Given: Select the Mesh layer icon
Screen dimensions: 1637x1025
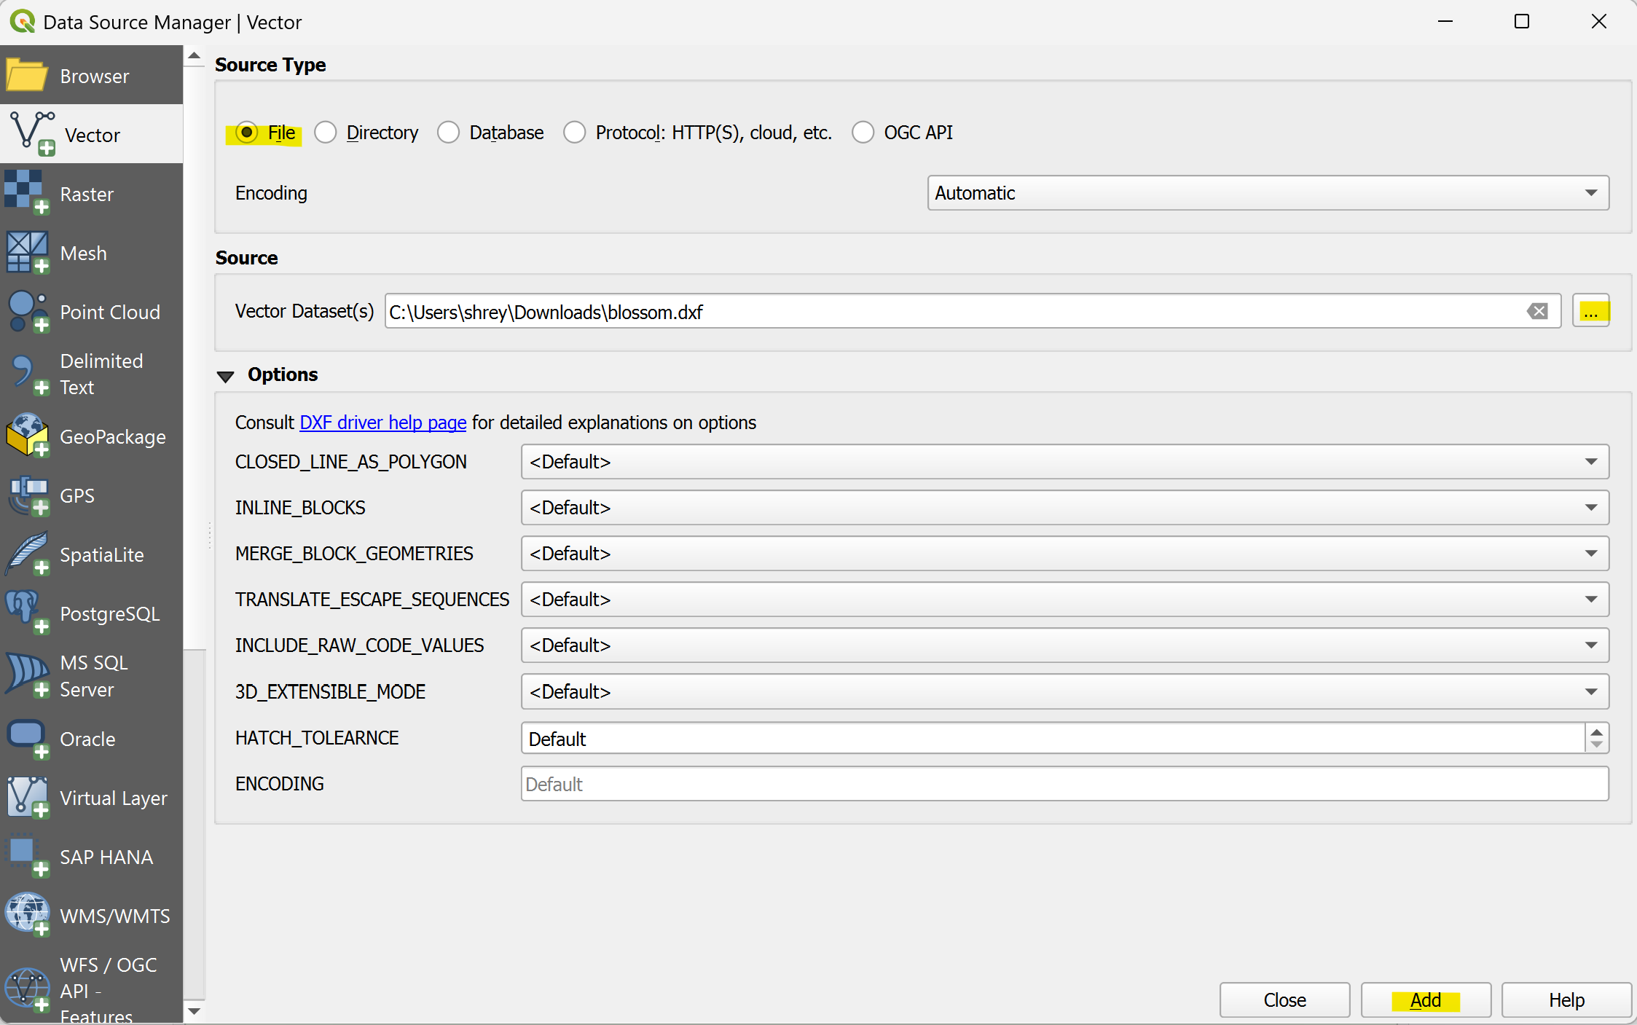Looking at the screenshot, I should coord(27,252).
